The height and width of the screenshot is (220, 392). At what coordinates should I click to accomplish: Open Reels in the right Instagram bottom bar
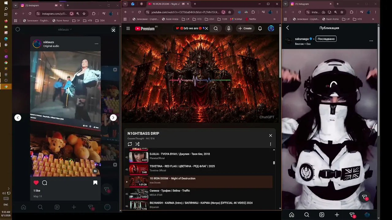click(x=322, y=215)
